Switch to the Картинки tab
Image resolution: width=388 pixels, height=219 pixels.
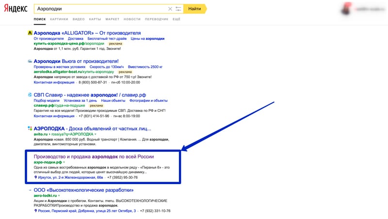tap(59, 19)
